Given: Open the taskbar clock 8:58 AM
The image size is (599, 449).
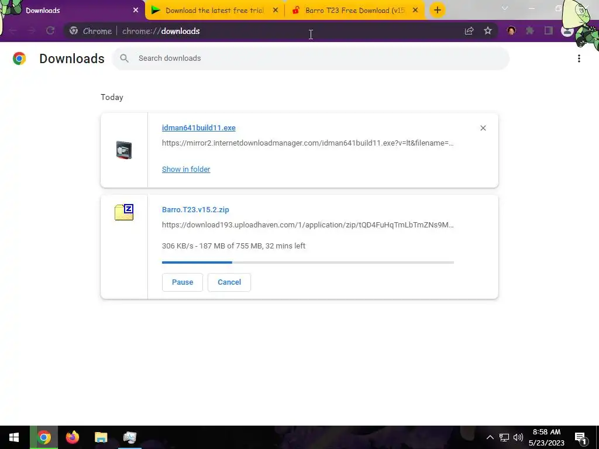Looking at the screenshot, I should 547,437.
